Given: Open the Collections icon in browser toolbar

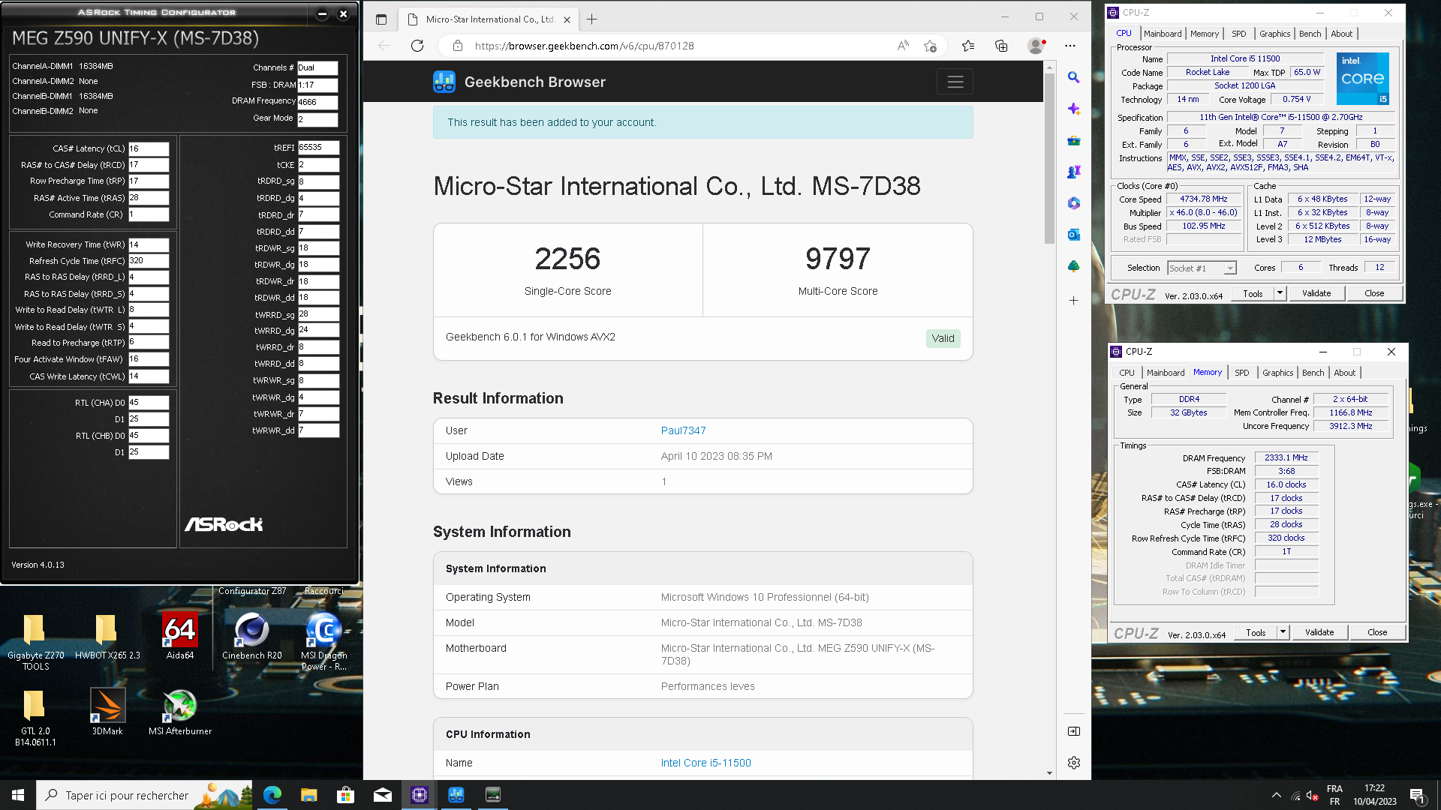Looking at the screenshot, I should [1001, 46].
